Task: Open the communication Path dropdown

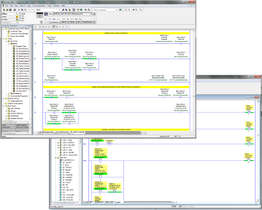Action: point(91,14)
